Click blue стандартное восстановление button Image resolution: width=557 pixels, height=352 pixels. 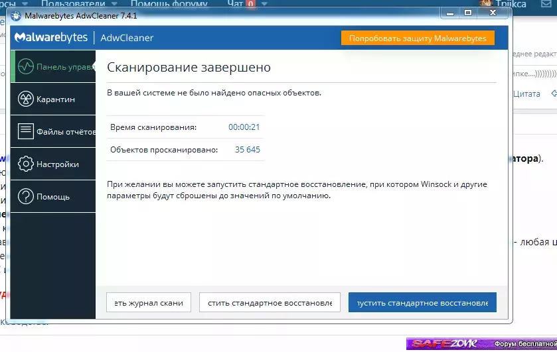pos(422,303)
